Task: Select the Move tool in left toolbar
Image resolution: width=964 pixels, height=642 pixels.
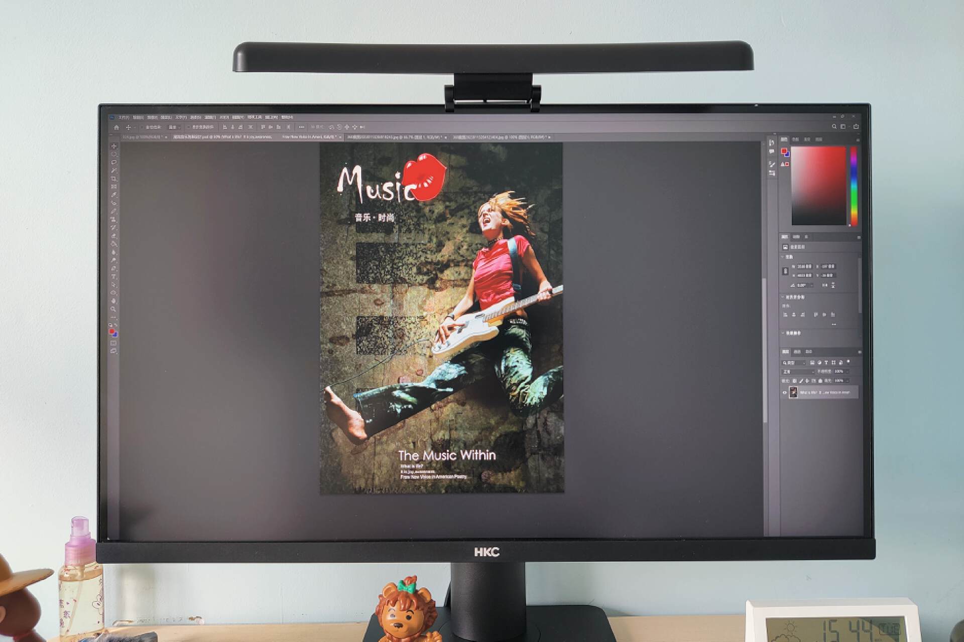Action: [114, 146]
